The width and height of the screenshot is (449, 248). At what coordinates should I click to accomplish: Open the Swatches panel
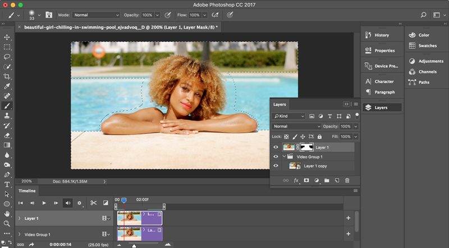[426, 46]
